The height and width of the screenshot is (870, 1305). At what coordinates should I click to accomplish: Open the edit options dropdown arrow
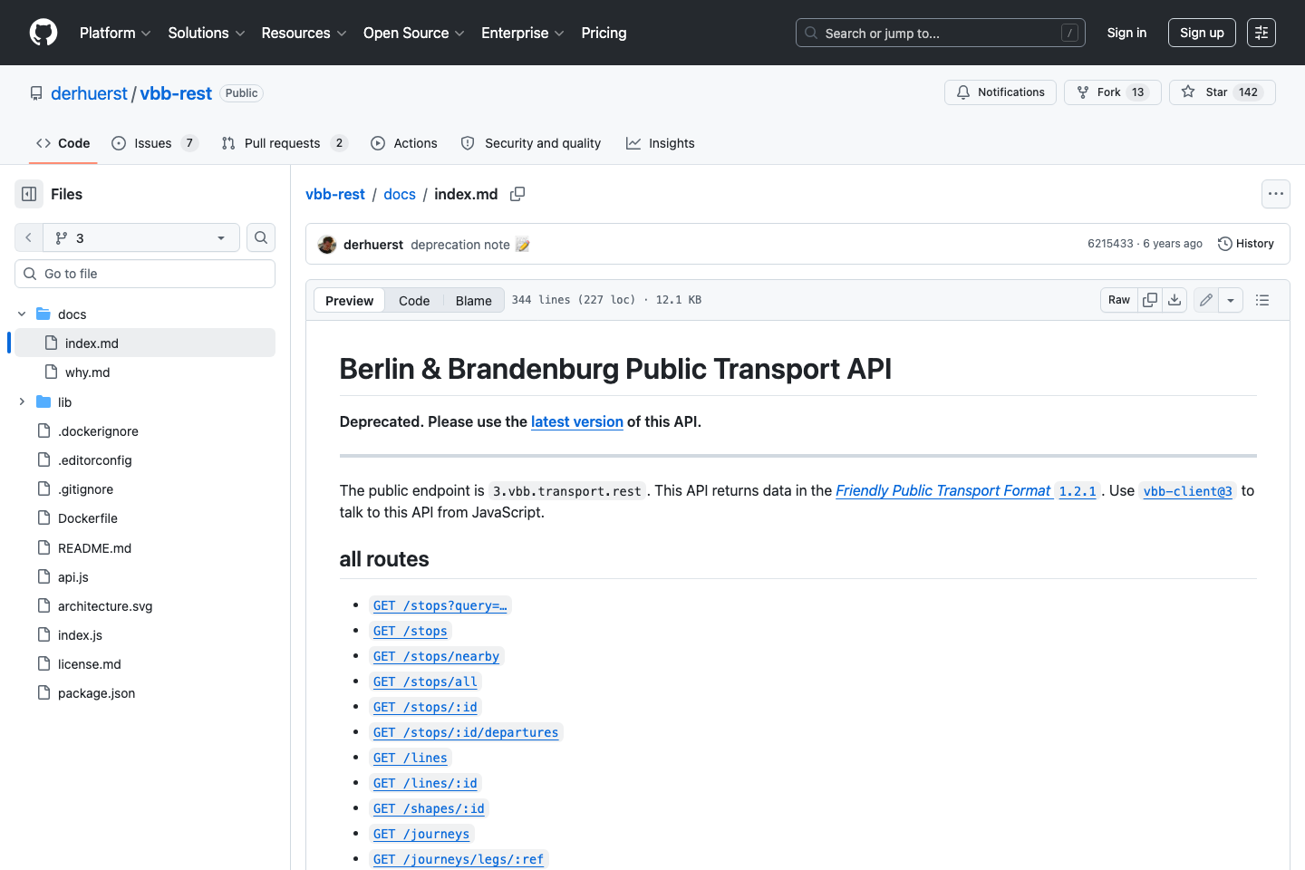click(1231, 300)
